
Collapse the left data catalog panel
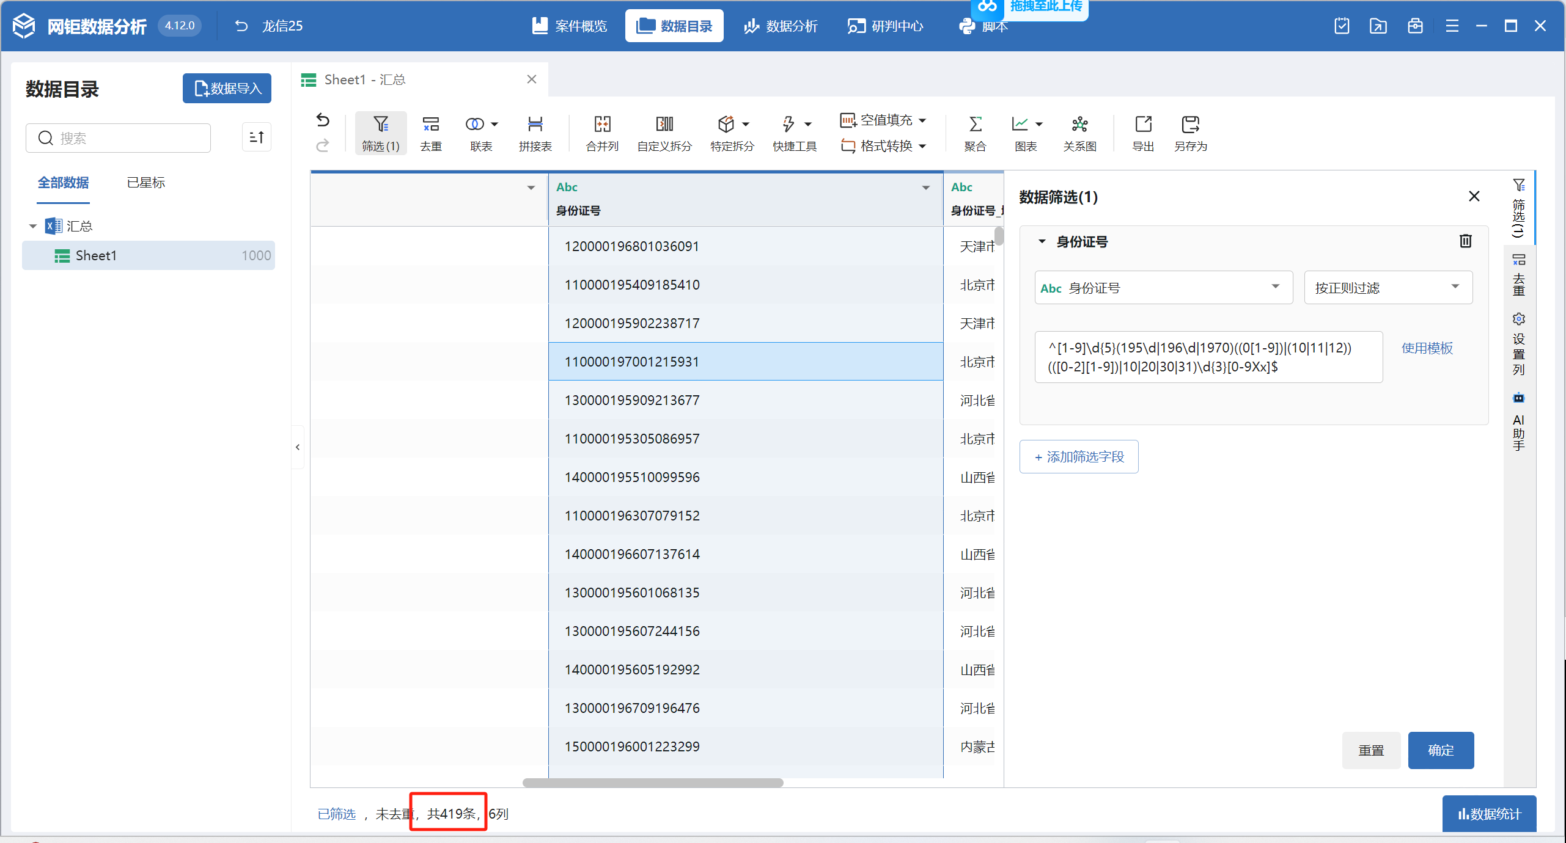(x=298, y=447)
